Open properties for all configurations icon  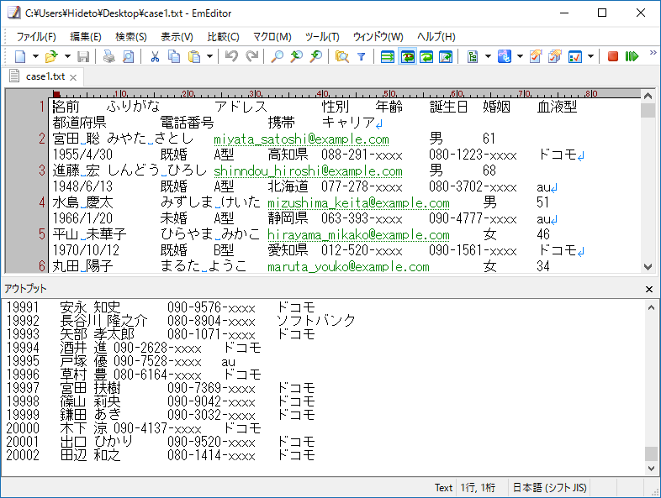coord(555,56)
